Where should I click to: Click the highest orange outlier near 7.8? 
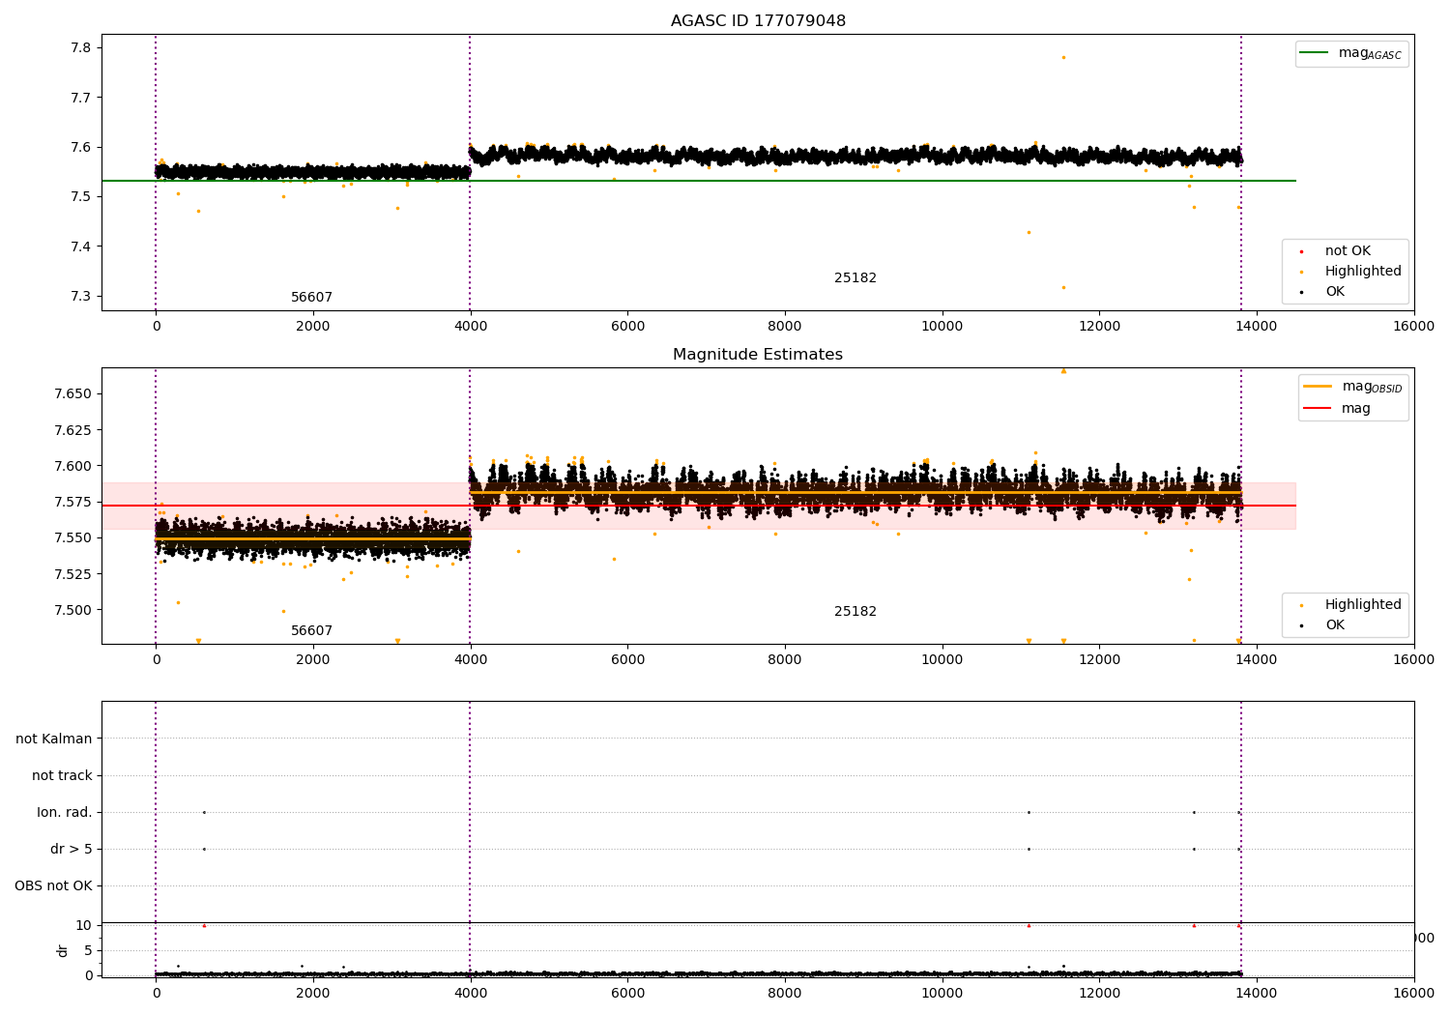coord(1063,57)
